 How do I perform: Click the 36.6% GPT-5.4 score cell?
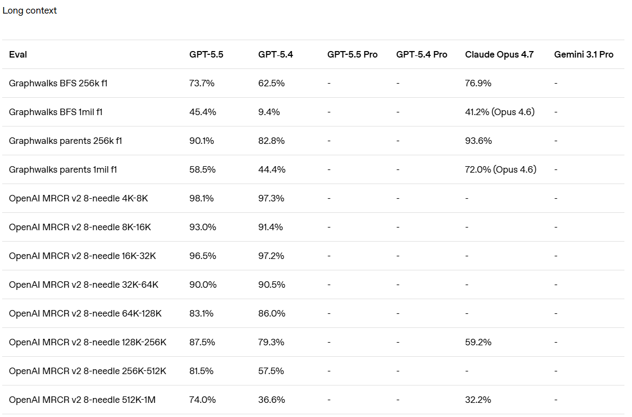tap(271, 400)
